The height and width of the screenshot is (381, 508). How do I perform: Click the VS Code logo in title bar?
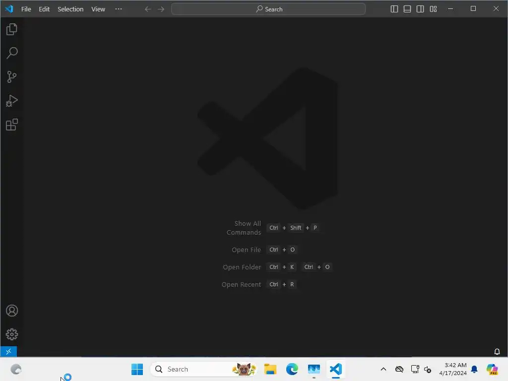[x=9, y=9]
